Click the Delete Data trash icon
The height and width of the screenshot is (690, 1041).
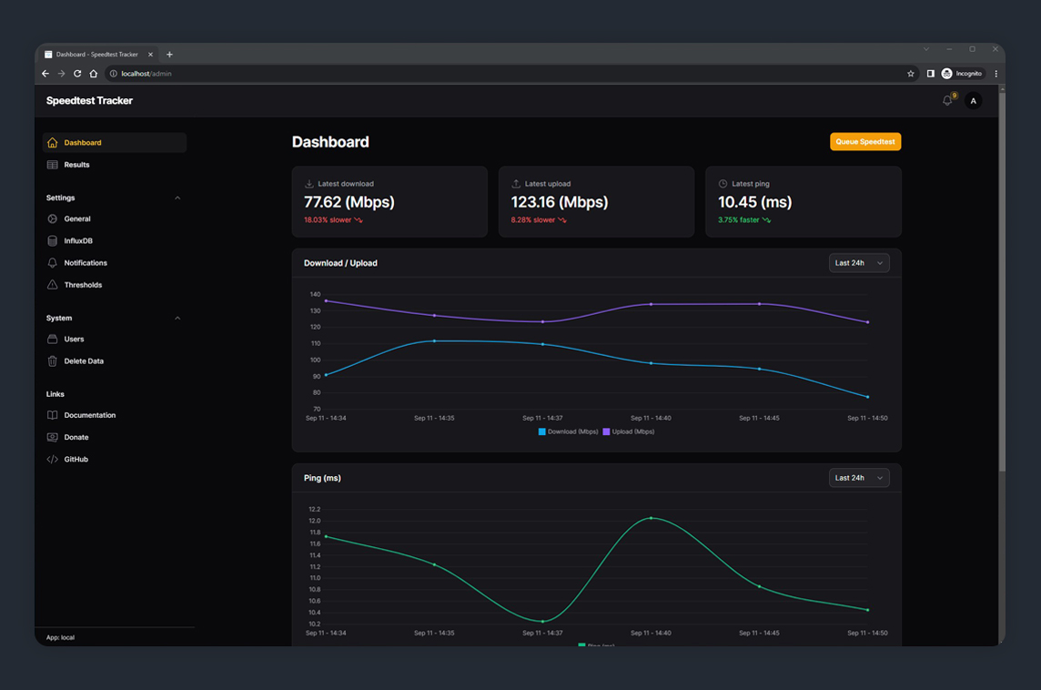click(x=53, y=361)
